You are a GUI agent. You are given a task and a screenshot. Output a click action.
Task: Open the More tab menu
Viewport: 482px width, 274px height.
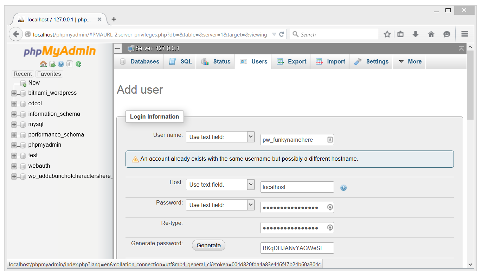click(410, 62)
